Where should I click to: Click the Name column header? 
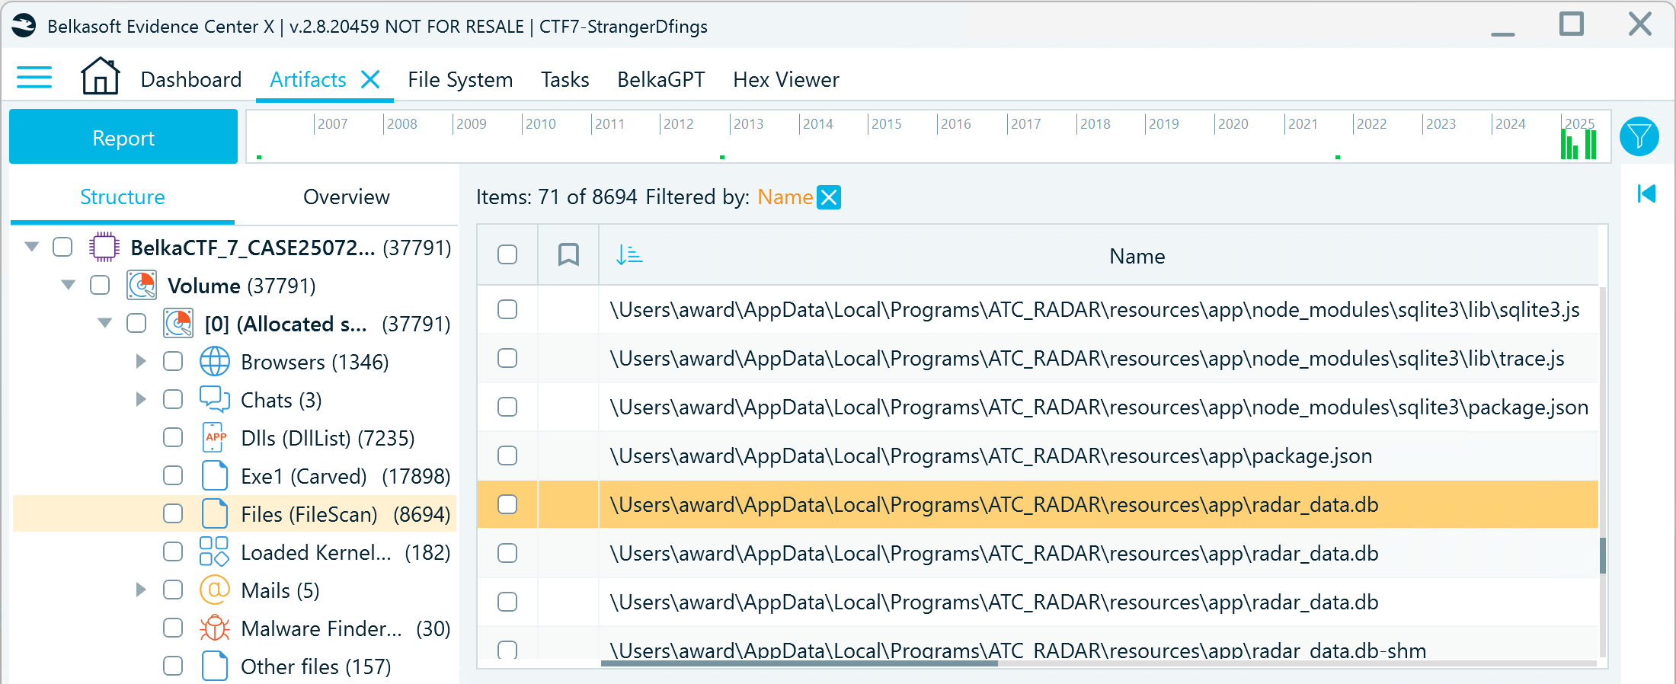[1137, 256]
